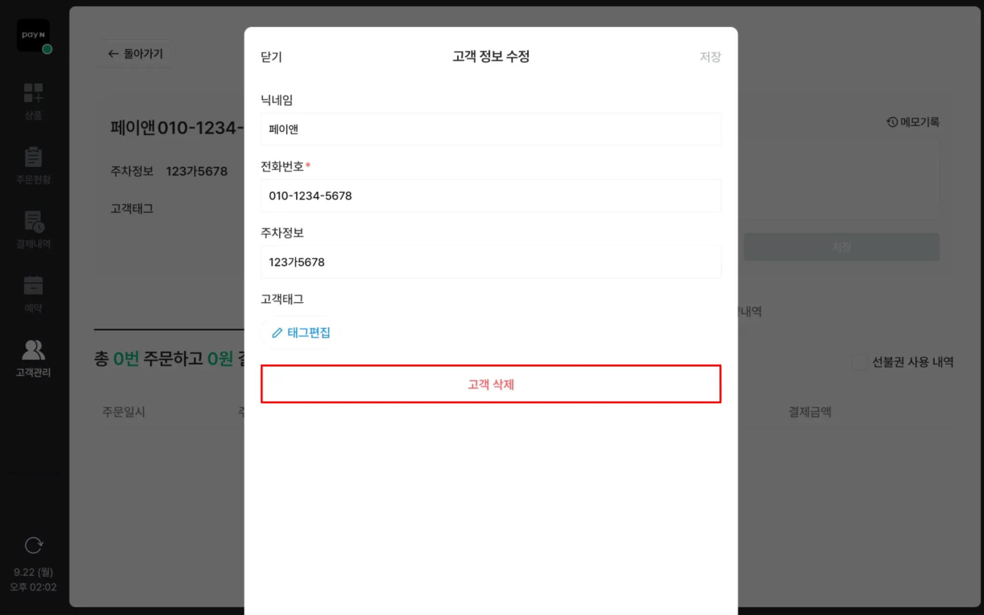The image size is (984, 615).
Task: Click the pencil 태그편집 tag edit button
Action: click(x=301, y=332)
